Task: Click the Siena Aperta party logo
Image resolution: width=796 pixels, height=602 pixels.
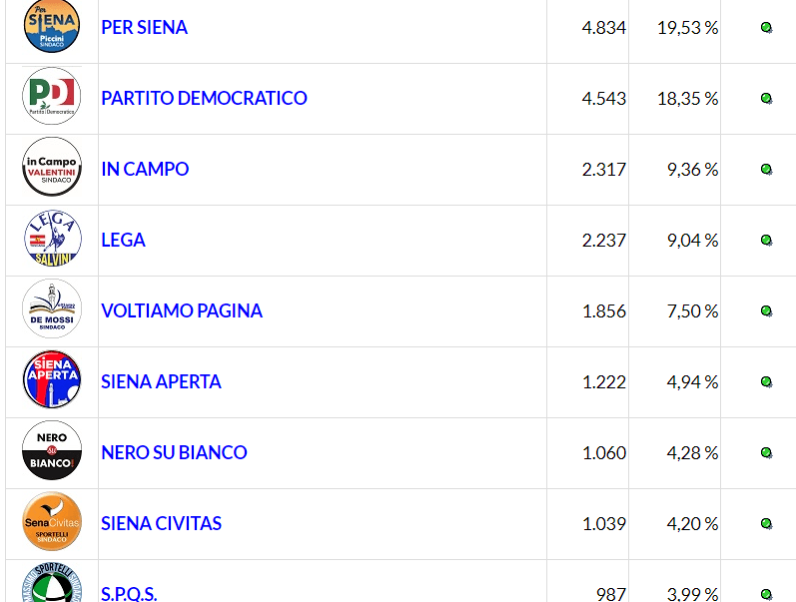Action: pos(52,381)
